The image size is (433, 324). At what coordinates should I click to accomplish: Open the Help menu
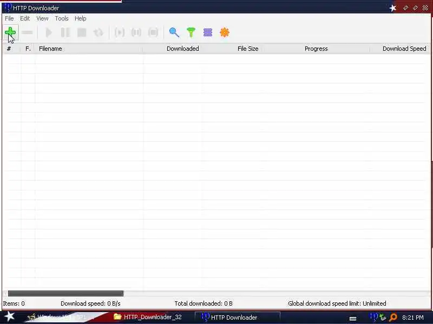click(80, 18)
